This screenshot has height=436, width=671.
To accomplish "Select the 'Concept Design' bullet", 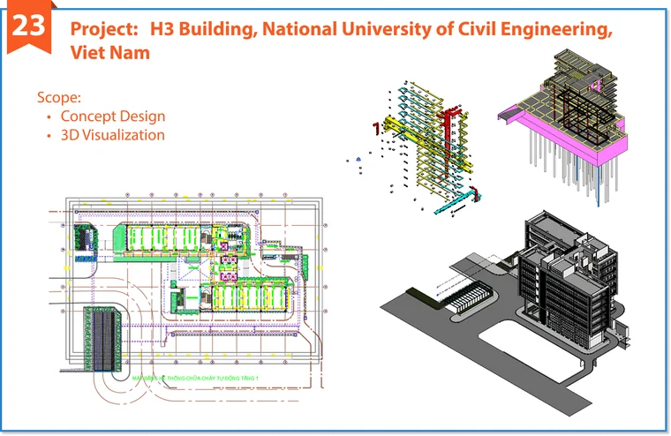I will pyautogui.click(x=113, y=116).
